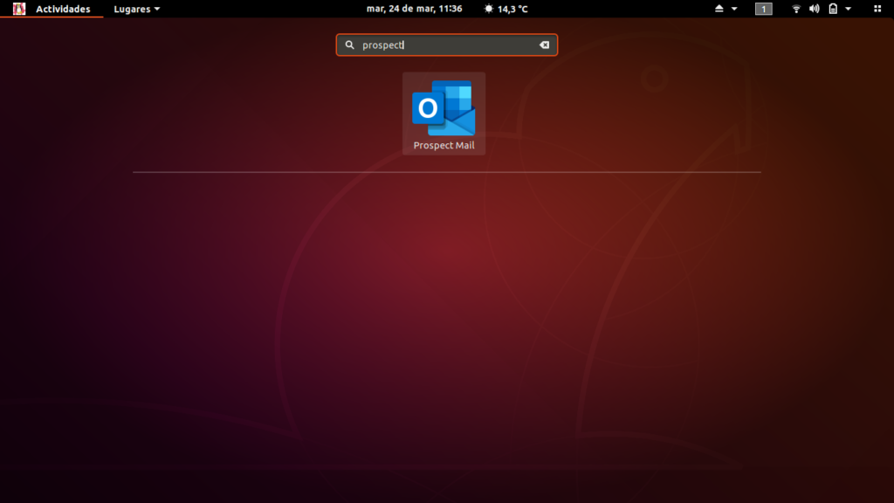Click the magnifier icon in search bar
Image resolution: width=894 pixels, height=503 pixels.
(x=349, y=45)
